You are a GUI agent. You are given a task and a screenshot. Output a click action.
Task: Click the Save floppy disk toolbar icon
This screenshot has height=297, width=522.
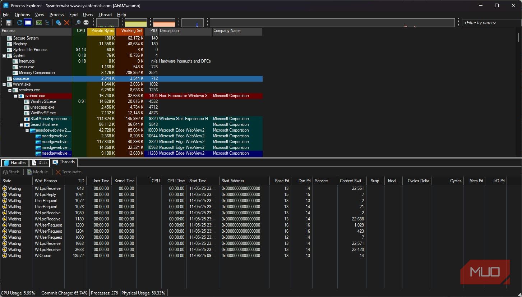[x=9, y=23]
